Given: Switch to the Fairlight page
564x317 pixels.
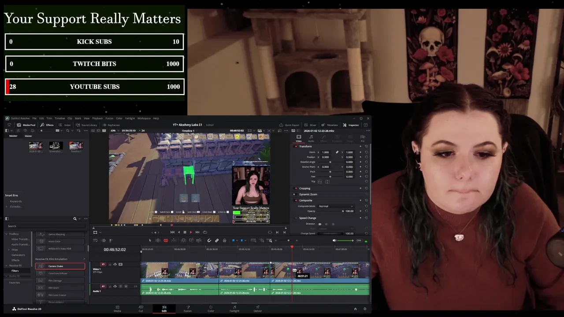Looking at the screenshot, I should pyautogui.click(x=234, y=309).
